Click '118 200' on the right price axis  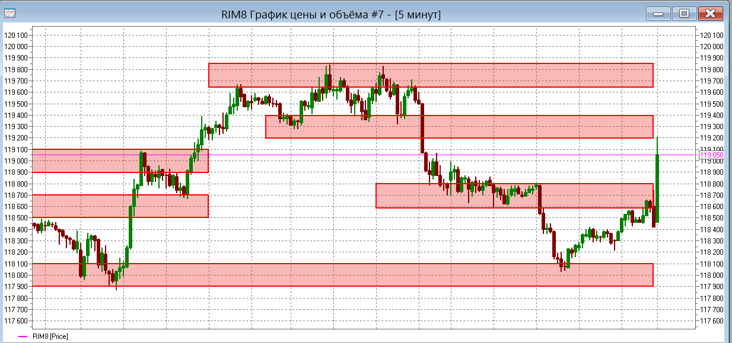pyautogui.click(x=712, y=252)
